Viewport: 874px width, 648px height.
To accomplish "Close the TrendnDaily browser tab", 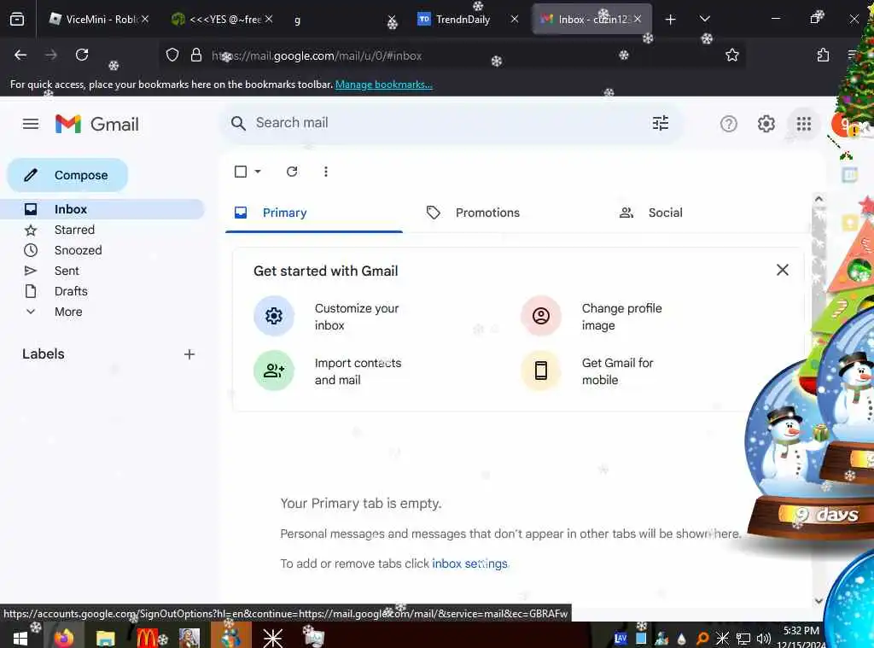I will point(514,19).
